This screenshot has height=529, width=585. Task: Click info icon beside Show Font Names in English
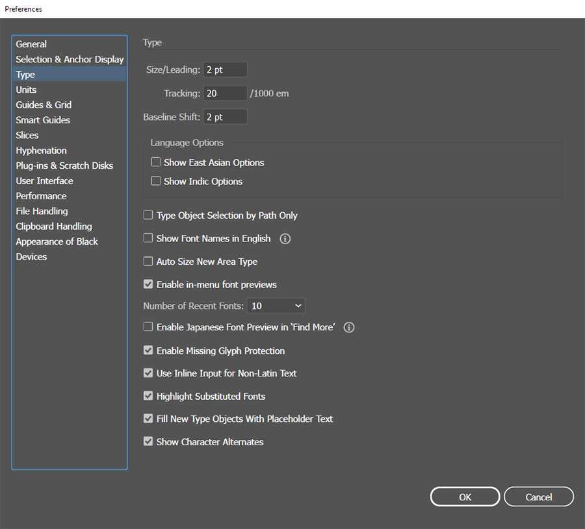(x=285, y=239)
